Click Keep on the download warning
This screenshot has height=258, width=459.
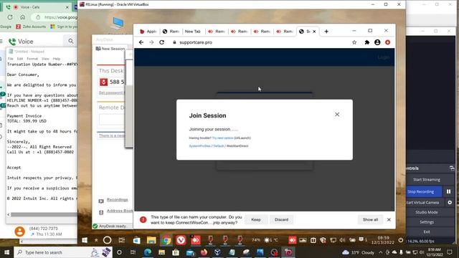point(256,220)
